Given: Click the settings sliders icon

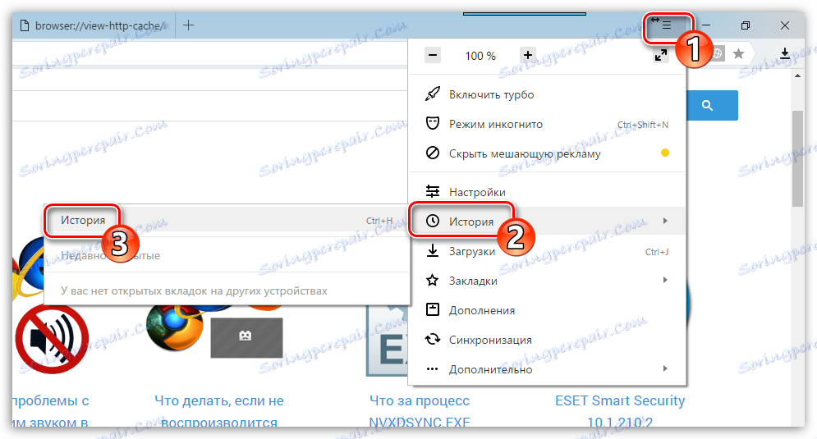Looking at the screenshot, I should pos(433,192).
